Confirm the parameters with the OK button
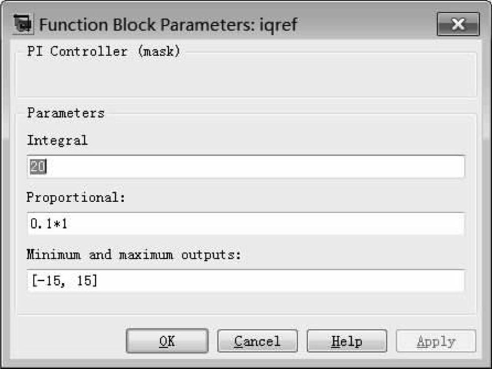Image resolution: width=492 pixels, height=369 pixels. (x=167, y=341)
